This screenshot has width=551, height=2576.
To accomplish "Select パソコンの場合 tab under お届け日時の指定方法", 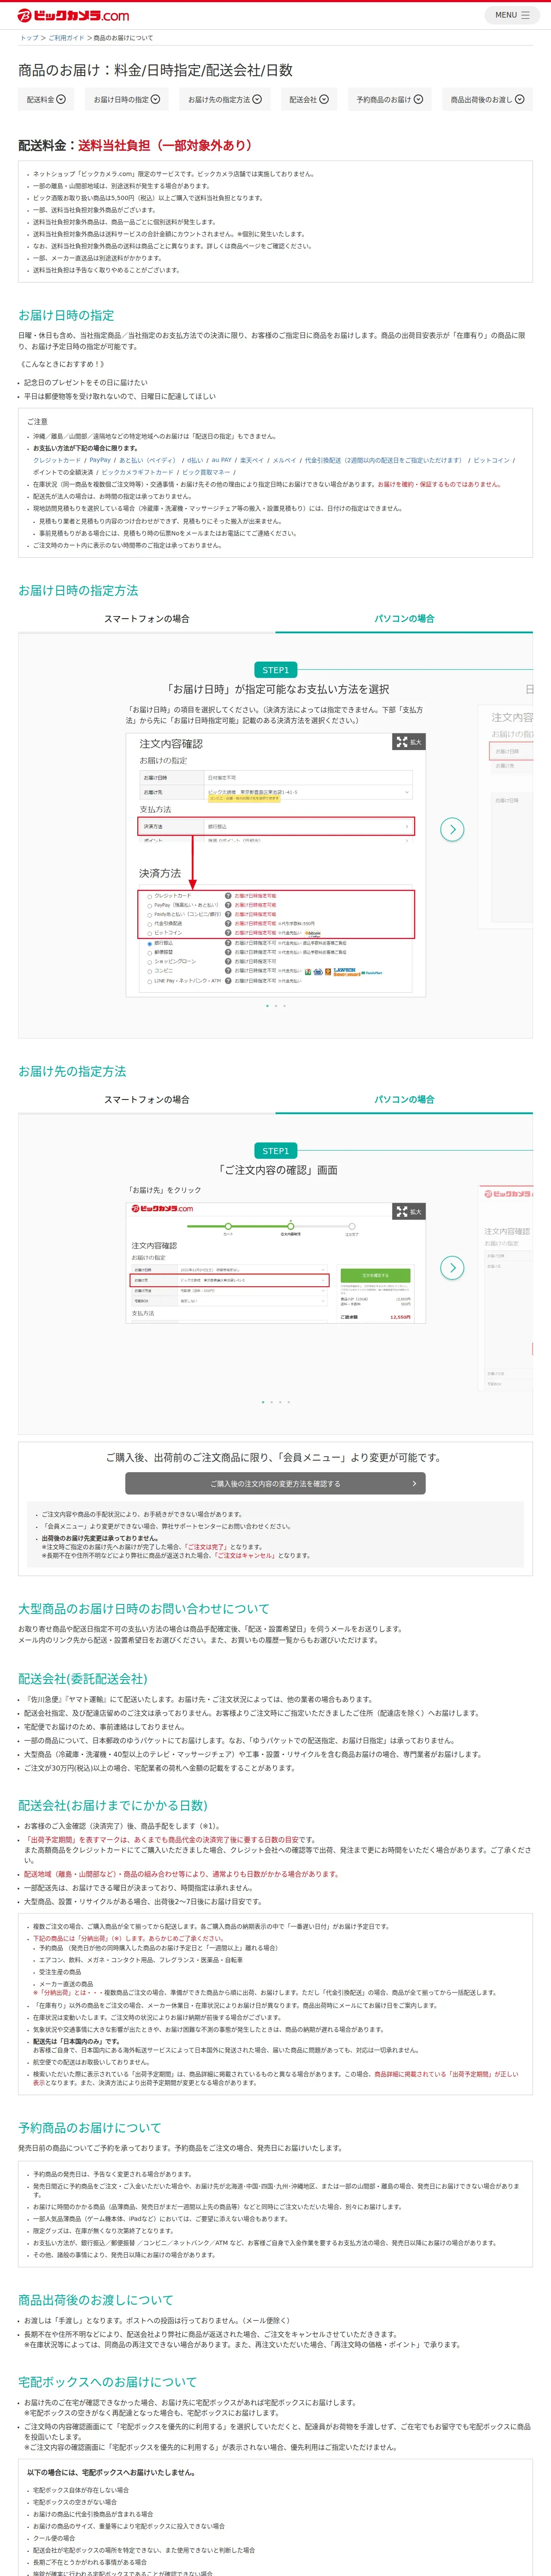I will (x=404, y=619).
